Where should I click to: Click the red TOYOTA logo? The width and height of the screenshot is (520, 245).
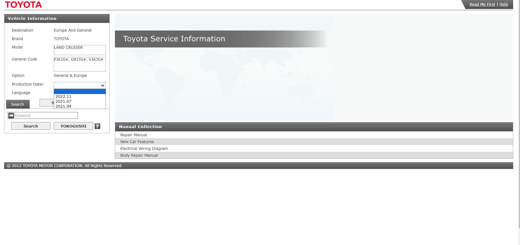click(23, 5)
